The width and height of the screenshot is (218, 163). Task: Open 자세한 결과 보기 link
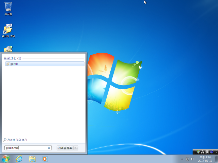click(x=15, y=140)
